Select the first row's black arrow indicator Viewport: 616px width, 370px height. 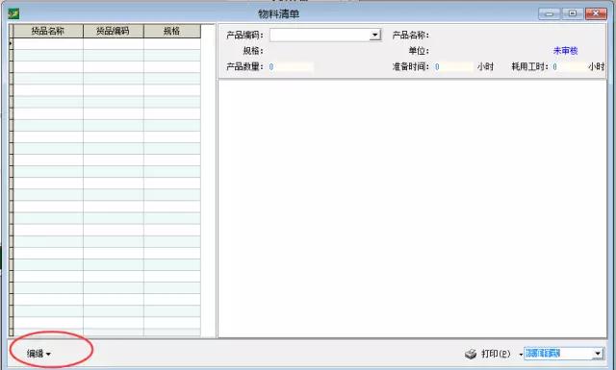(11, 43)
